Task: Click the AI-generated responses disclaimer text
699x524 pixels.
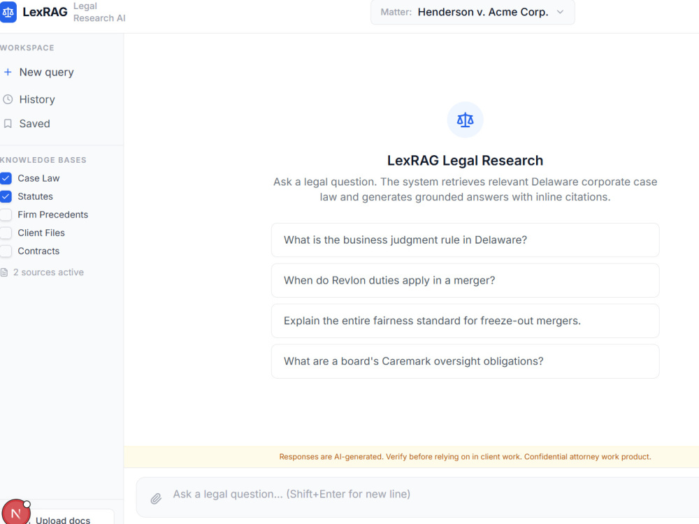Action: (x=465, y=457)
